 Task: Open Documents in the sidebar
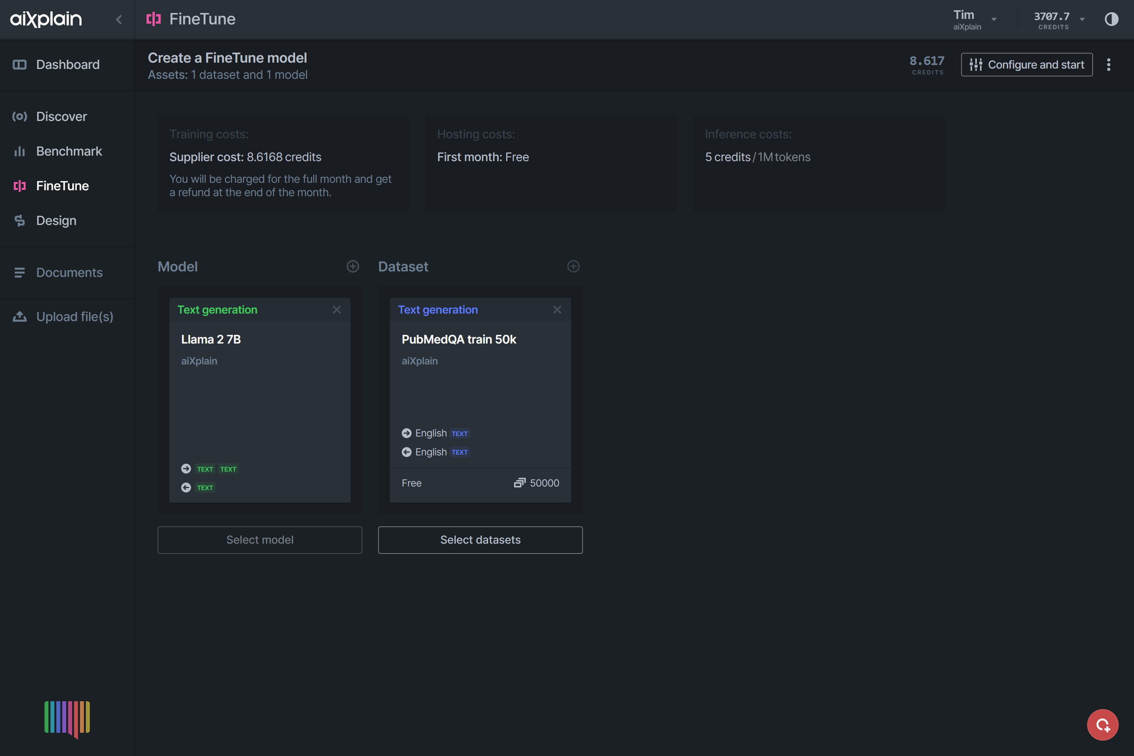67,272
